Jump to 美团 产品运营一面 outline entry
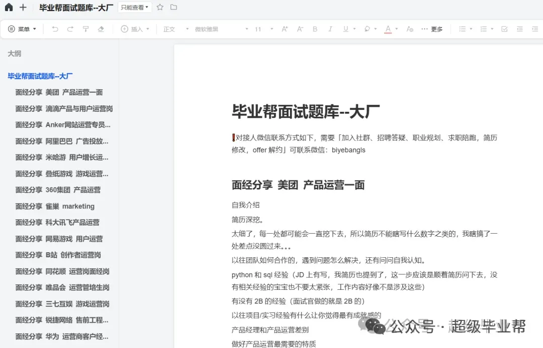The image size is (543, 348). tap(59, 92)
